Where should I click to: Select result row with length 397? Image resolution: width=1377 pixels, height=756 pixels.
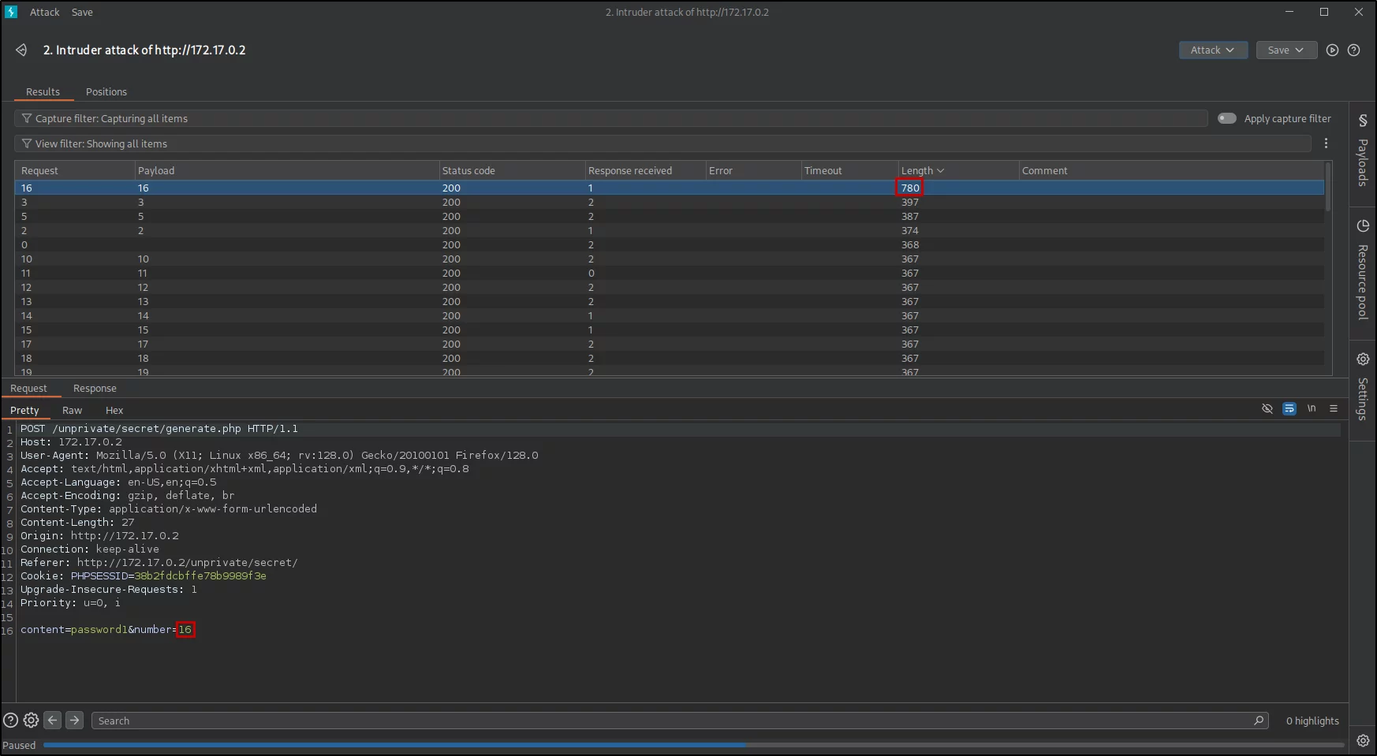670,202
